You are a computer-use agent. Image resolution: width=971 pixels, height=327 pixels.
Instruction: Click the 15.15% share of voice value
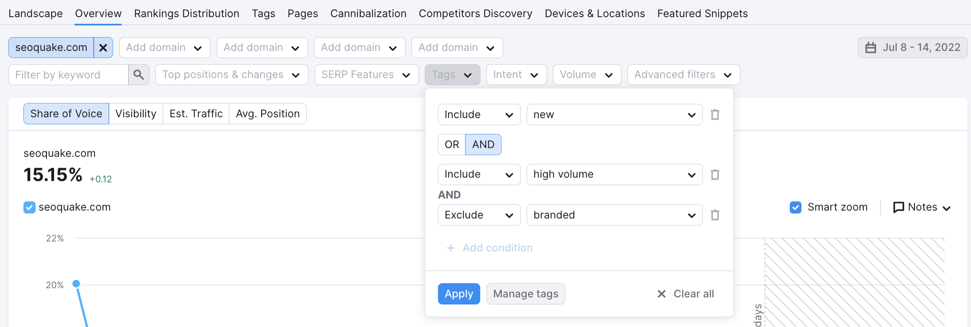[x=53, y=175]
